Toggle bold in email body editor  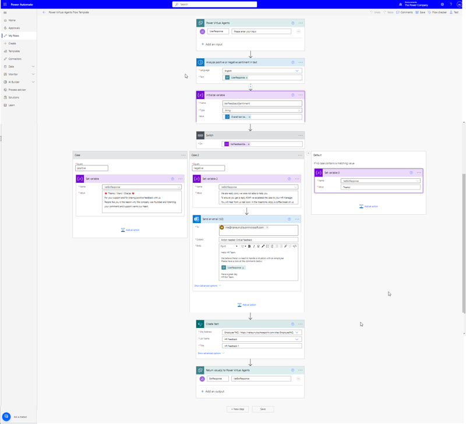tap(249, 246)
